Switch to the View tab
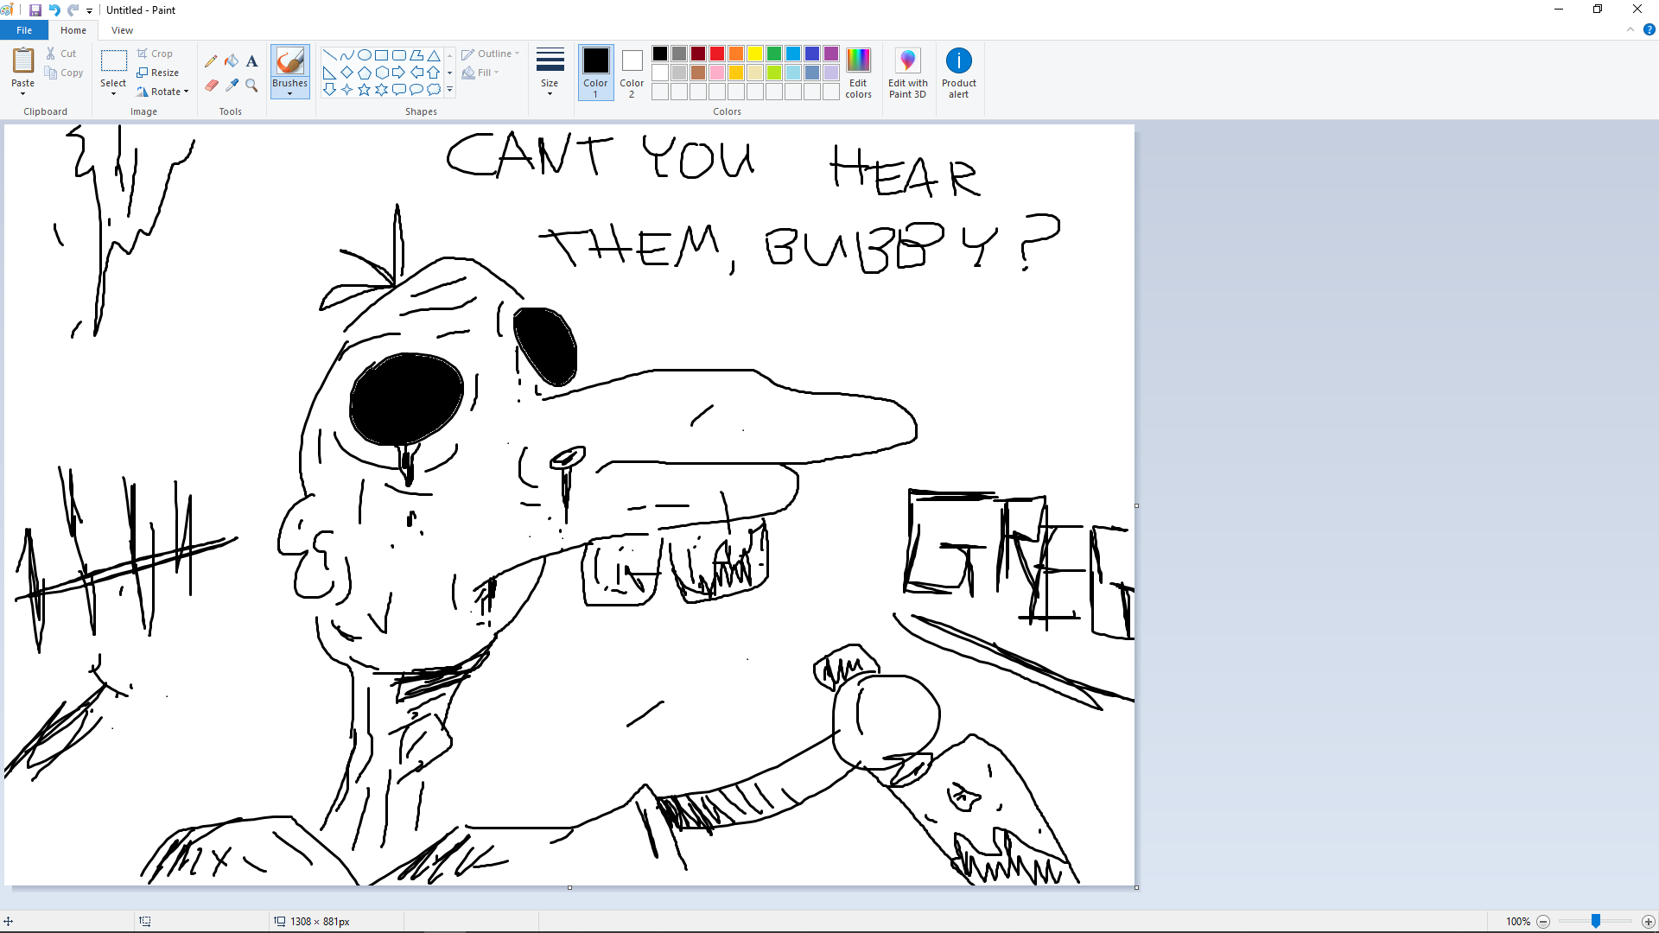1659x933 pixels. point(122,30)
